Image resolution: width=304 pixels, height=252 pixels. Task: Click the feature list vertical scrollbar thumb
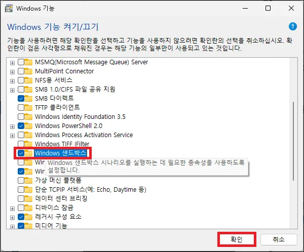click(x=293, y=141)
